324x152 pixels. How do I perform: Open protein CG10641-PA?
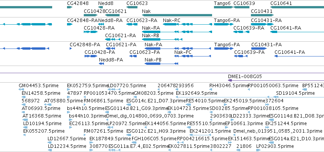click(299, 56)
